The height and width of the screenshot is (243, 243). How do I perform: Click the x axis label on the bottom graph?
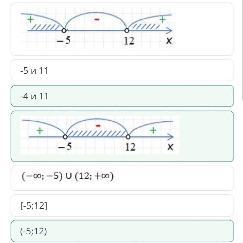(170, 147)
